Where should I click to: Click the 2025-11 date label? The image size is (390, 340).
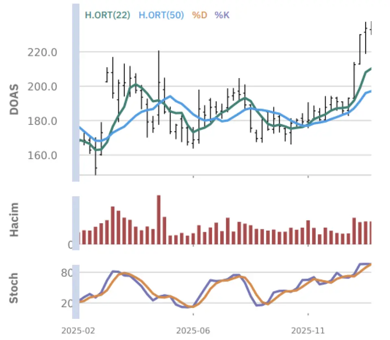pos(308,331)
